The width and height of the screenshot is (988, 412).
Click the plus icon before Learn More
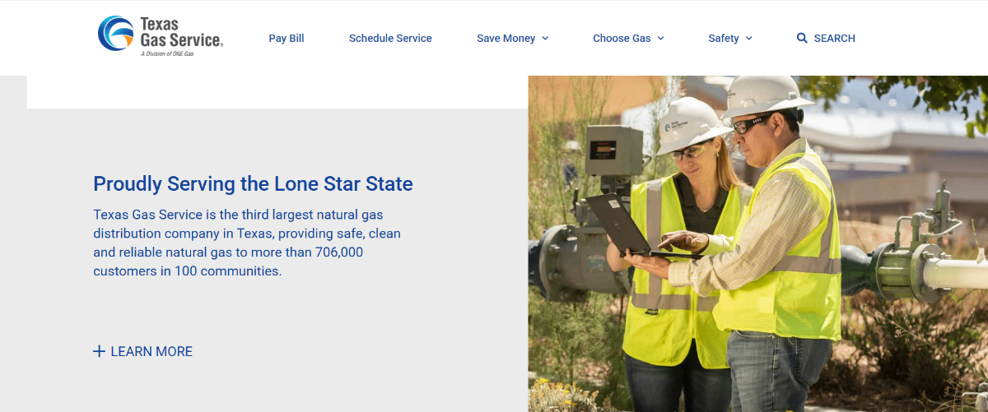(x=99, y=351)
